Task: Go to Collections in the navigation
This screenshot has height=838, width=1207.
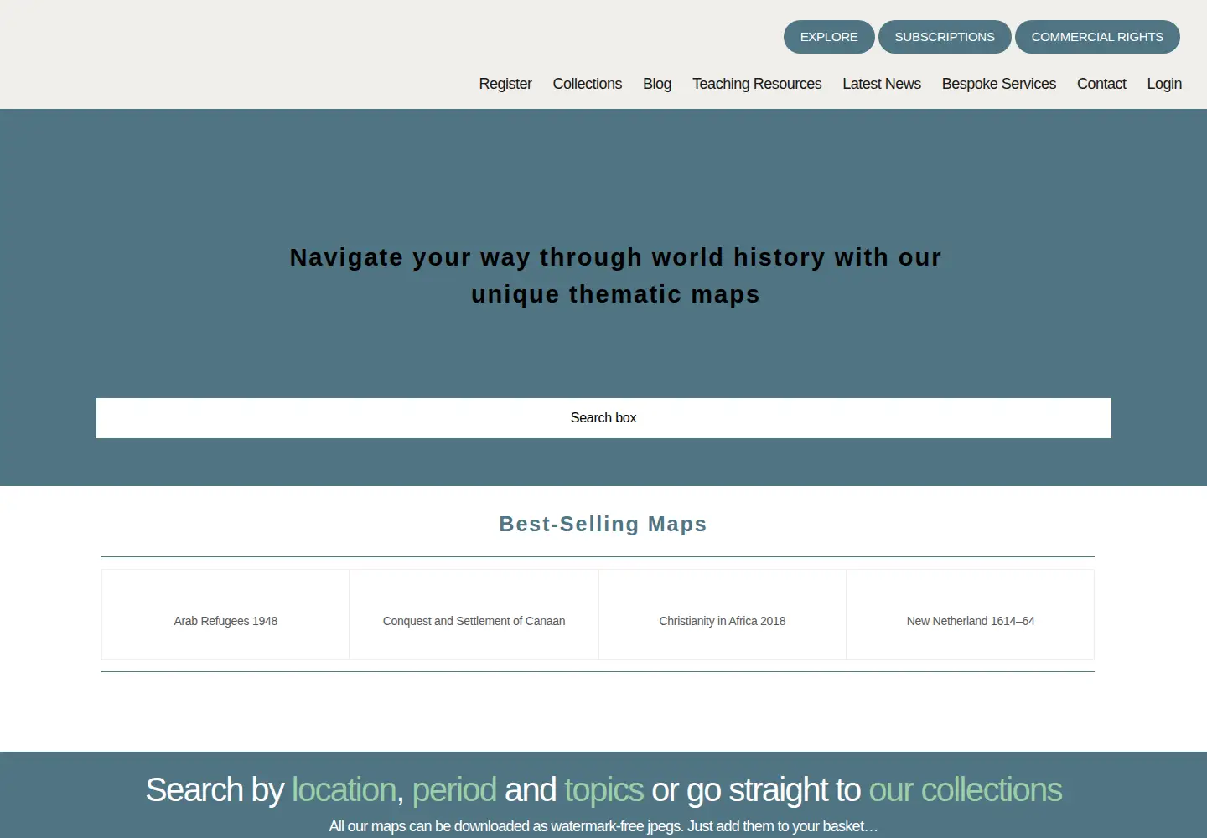Action: 588,84
